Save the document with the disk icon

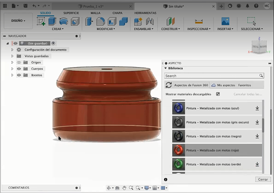tap(25, 6)
